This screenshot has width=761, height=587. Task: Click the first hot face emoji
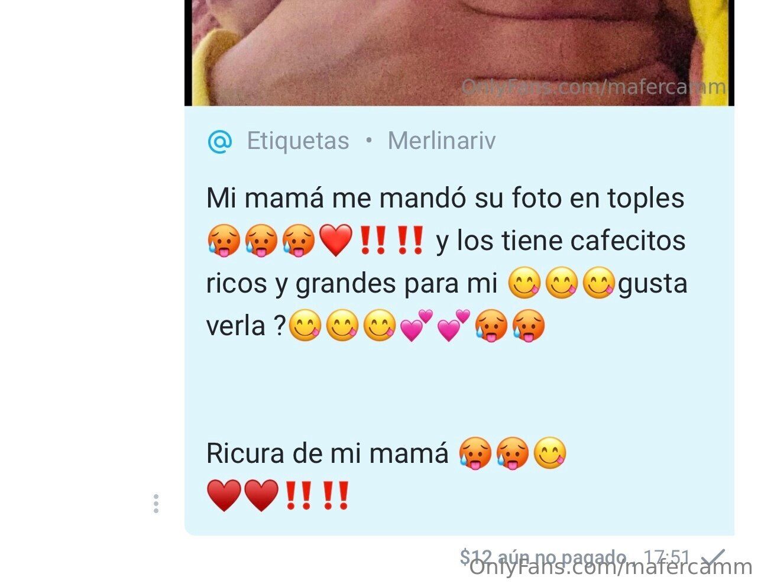coord(224,241)
